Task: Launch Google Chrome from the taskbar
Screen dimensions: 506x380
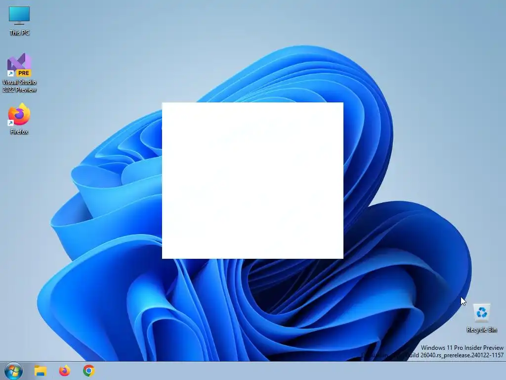Action: tap(89, 371)
